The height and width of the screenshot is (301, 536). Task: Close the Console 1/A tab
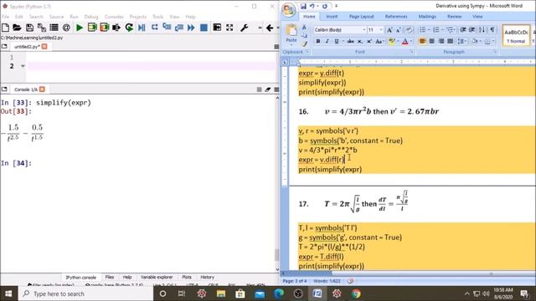[42, 89]
